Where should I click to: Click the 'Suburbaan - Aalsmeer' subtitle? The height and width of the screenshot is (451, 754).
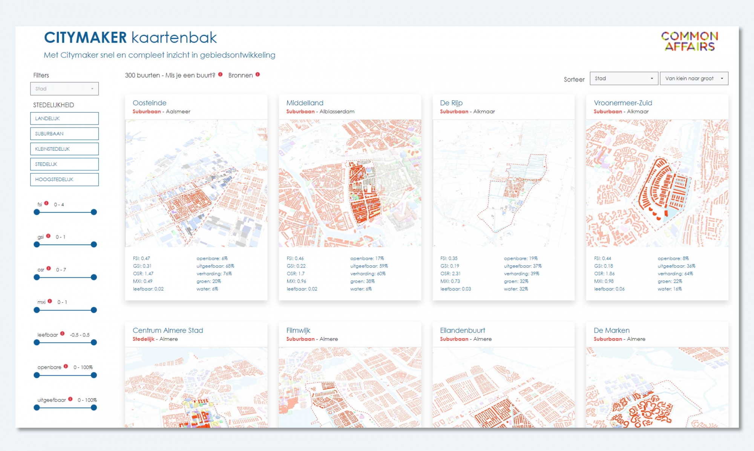tap(161, 111)
